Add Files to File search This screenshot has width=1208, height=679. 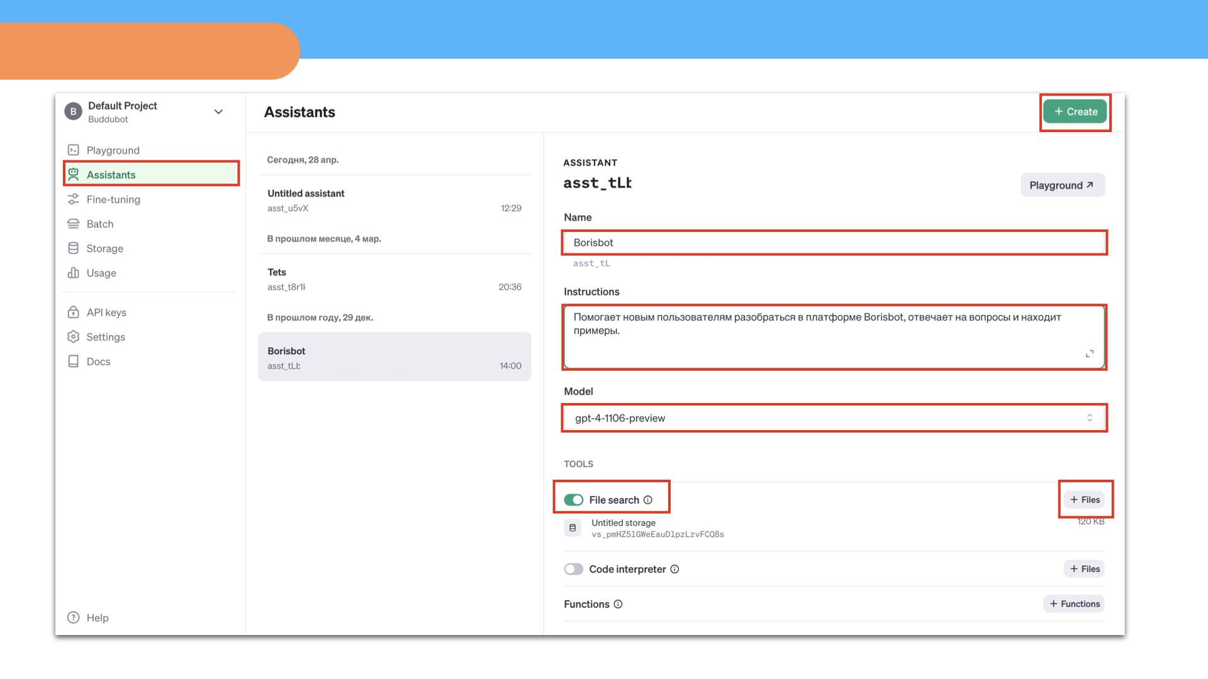click(1085, 500)
